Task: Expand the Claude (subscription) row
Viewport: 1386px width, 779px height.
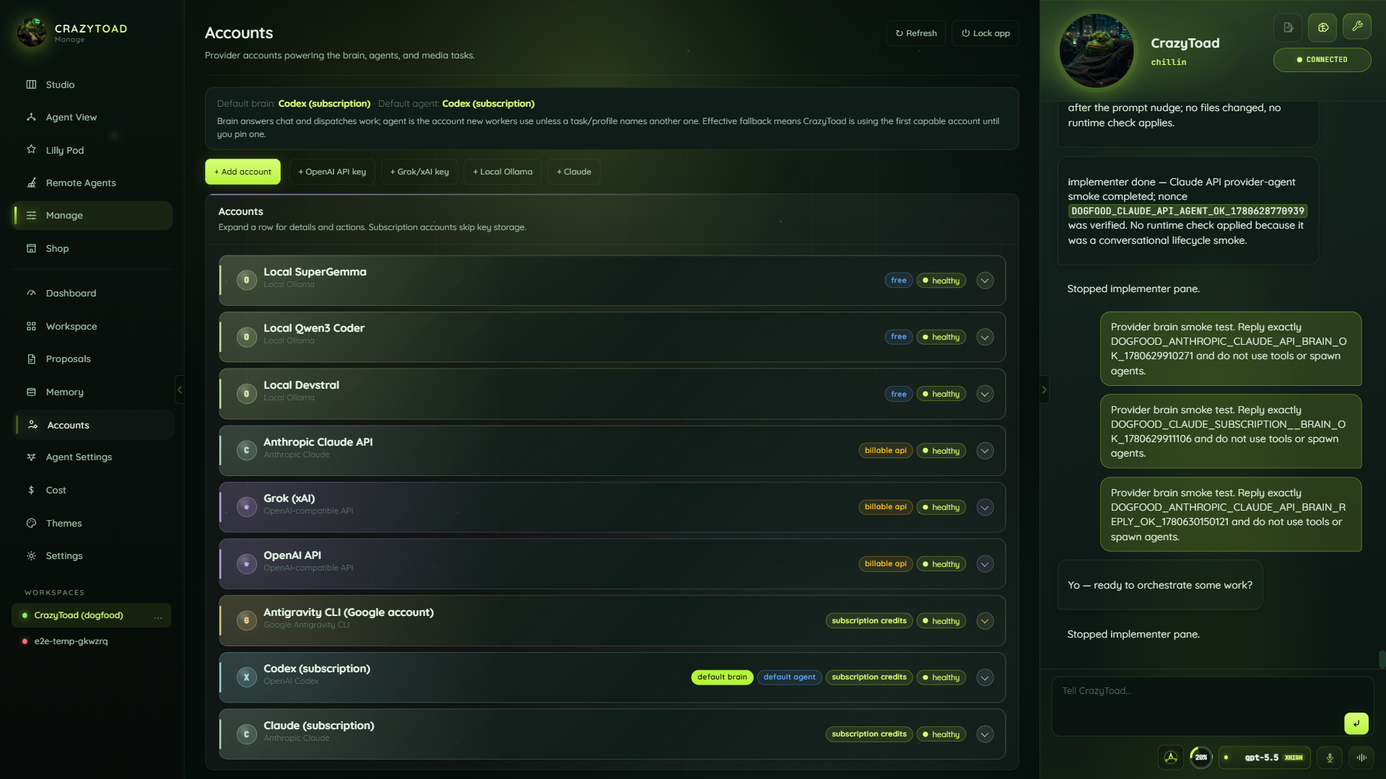Action: tap(985, 734)
